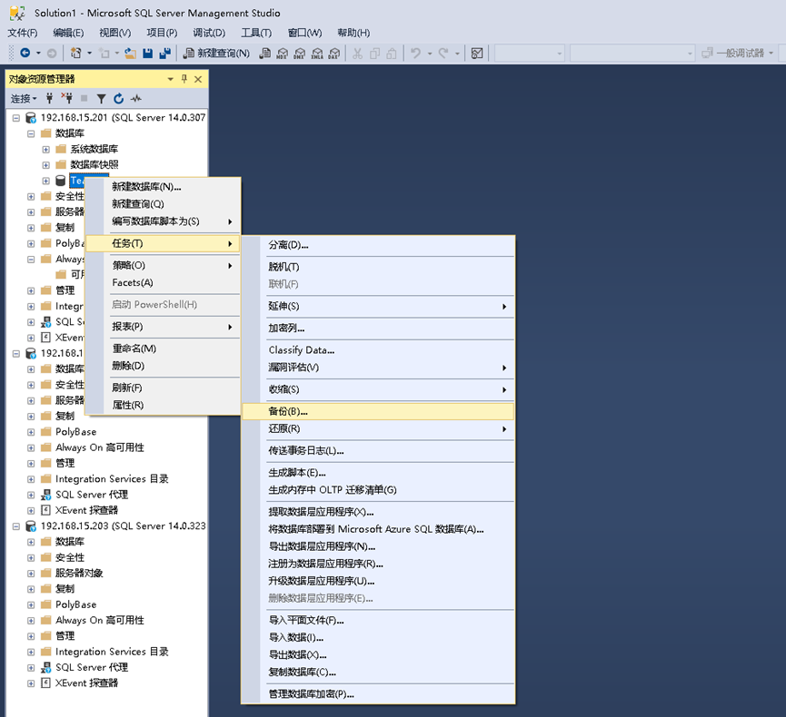Open 编写数据库脚本为(S) submenu
The image size is (786, 717).
click(x=164, y=221)
